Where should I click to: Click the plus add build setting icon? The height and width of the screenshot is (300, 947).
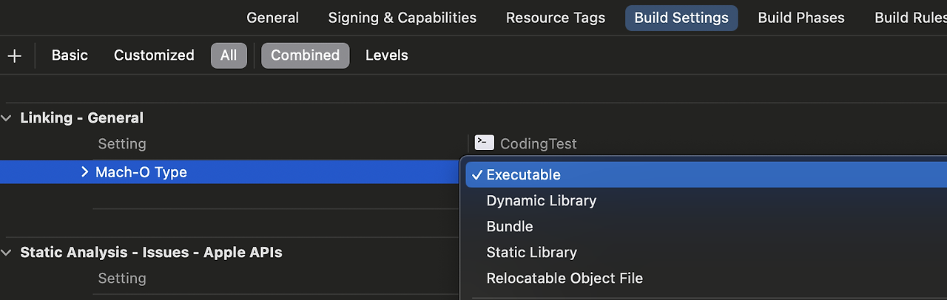coord(14,55)
